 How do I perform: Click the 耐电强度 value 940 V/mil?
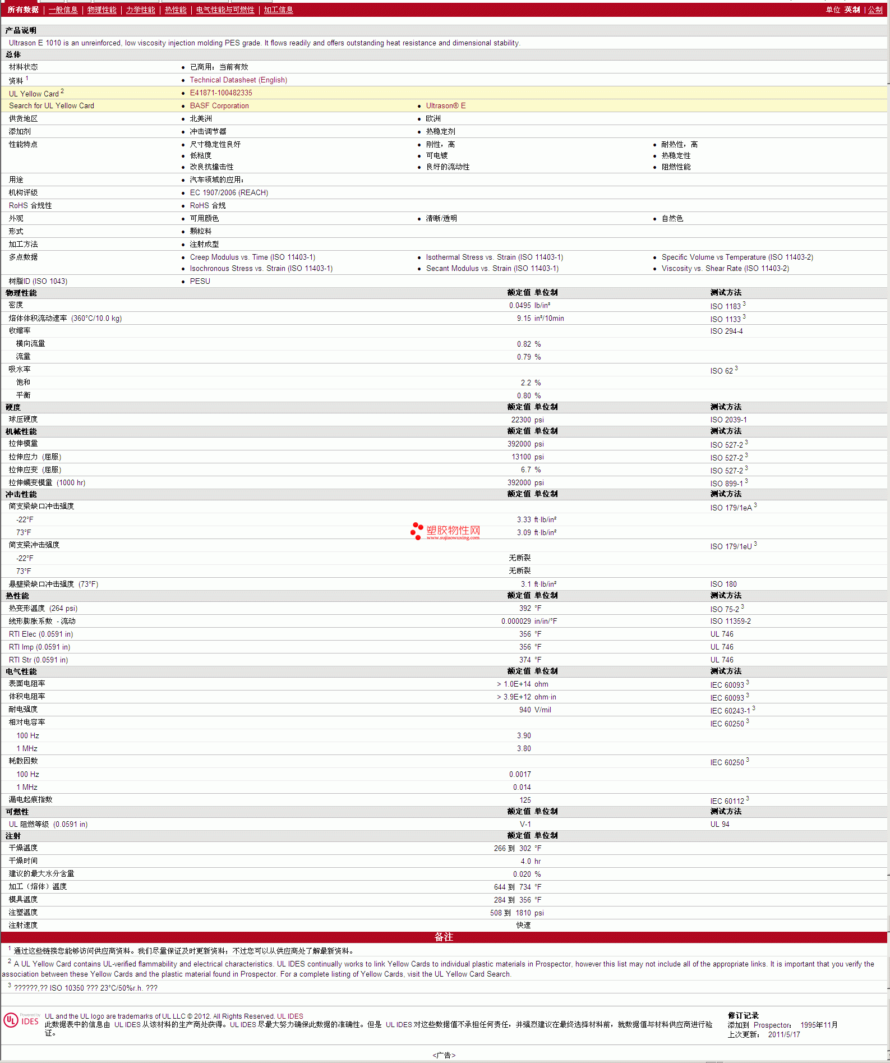[x=535, y=710]
